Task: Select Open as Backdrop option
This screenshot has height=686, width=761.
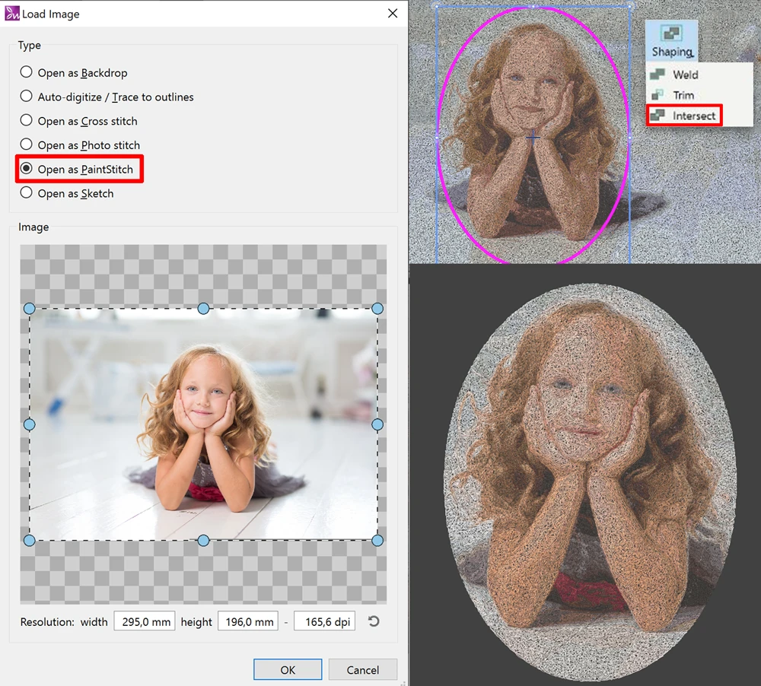Action: [27, 72]
